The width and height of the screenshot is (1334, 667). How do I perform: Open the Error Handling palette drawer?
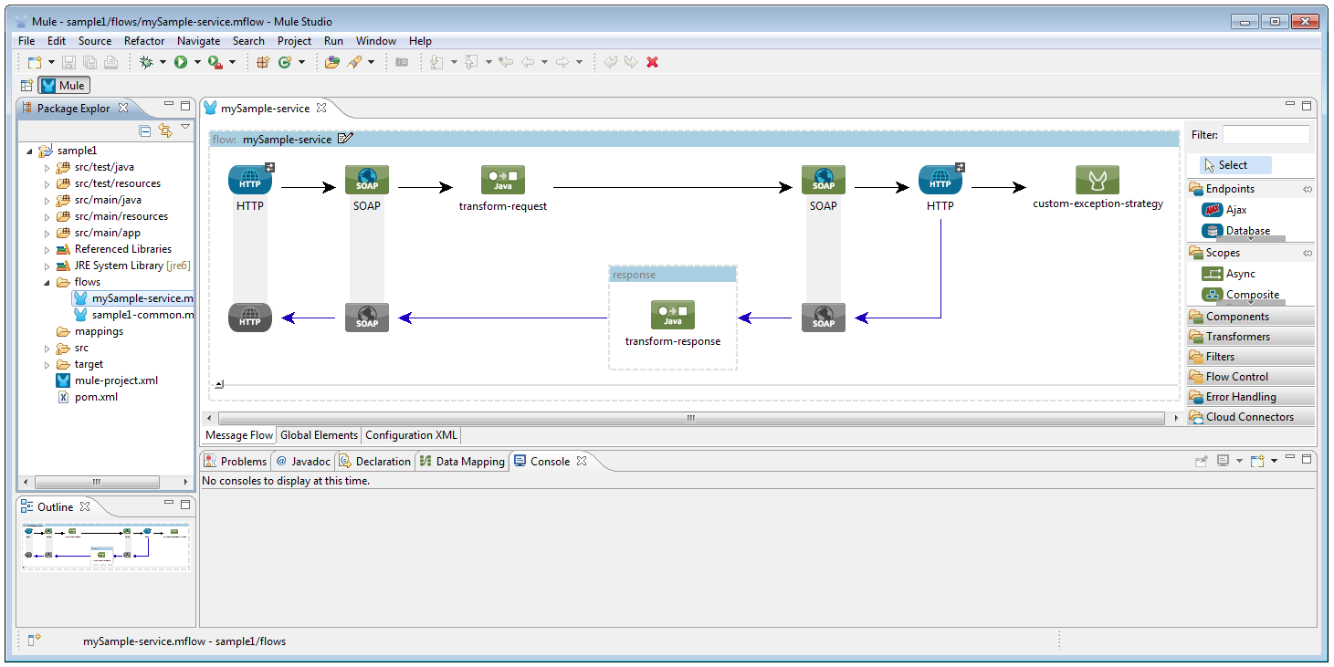(x=1250, y=397)
